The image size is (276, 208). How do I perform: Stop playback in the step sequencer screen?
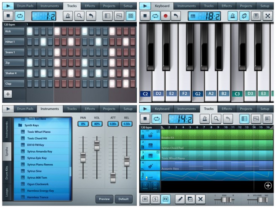8,16
